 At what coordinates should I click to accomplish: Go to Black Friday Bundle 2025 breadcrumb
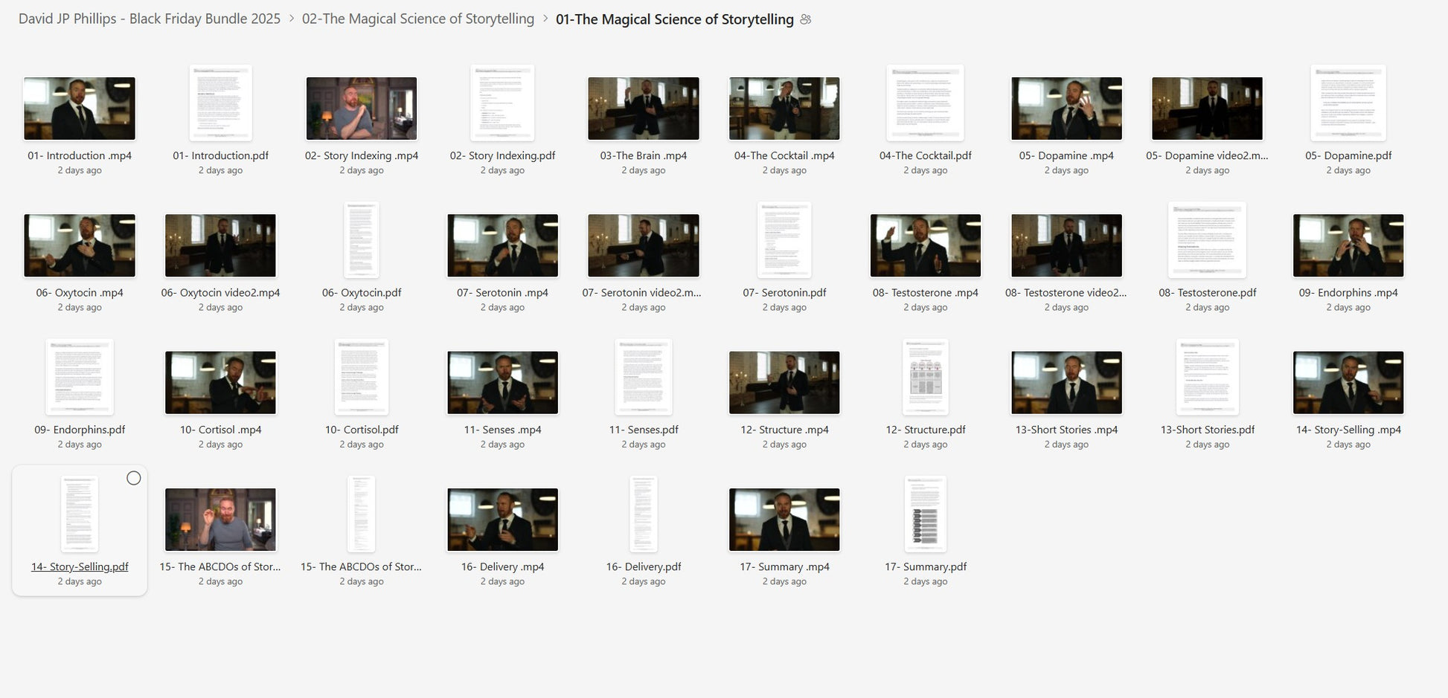click(x=150, y=19)
